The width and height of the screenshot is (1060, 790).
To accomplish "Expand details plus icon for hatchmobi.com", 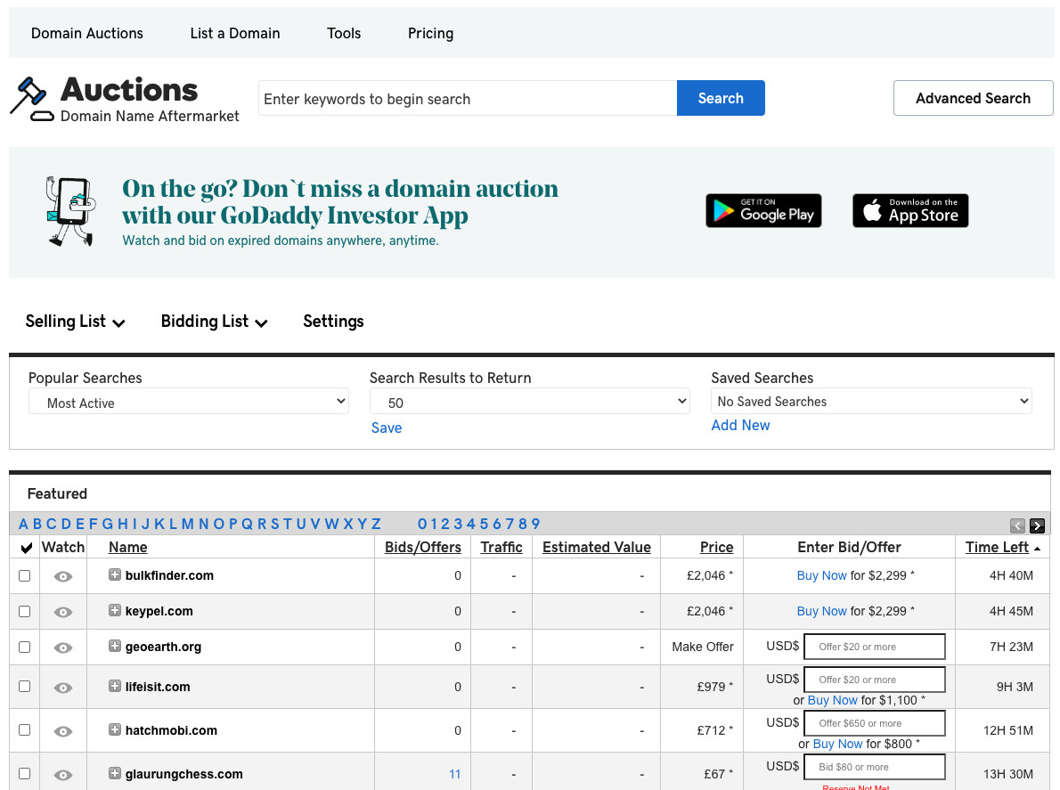I will pyautogui.click(x=115, y=729).
